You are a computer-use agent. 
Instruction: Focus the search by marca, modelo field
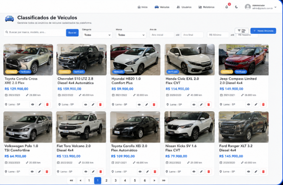pyautogui.click(x=35, y=32)
